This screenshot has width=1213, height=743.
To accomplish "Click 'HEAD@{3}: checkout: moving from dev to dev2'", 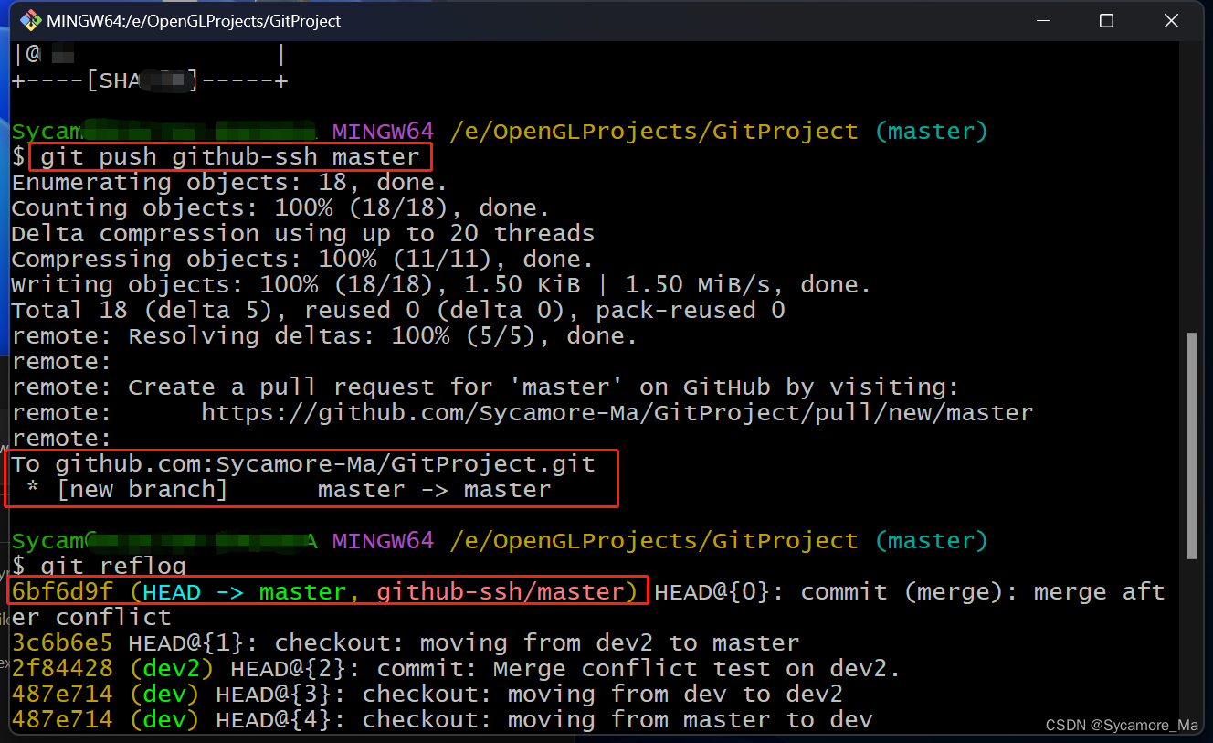I will [529, 695].
